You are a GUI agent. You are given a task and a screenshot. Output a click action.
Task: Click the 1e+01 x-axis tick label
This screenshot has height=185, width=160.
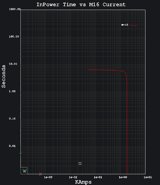click(x=148, y=177)
